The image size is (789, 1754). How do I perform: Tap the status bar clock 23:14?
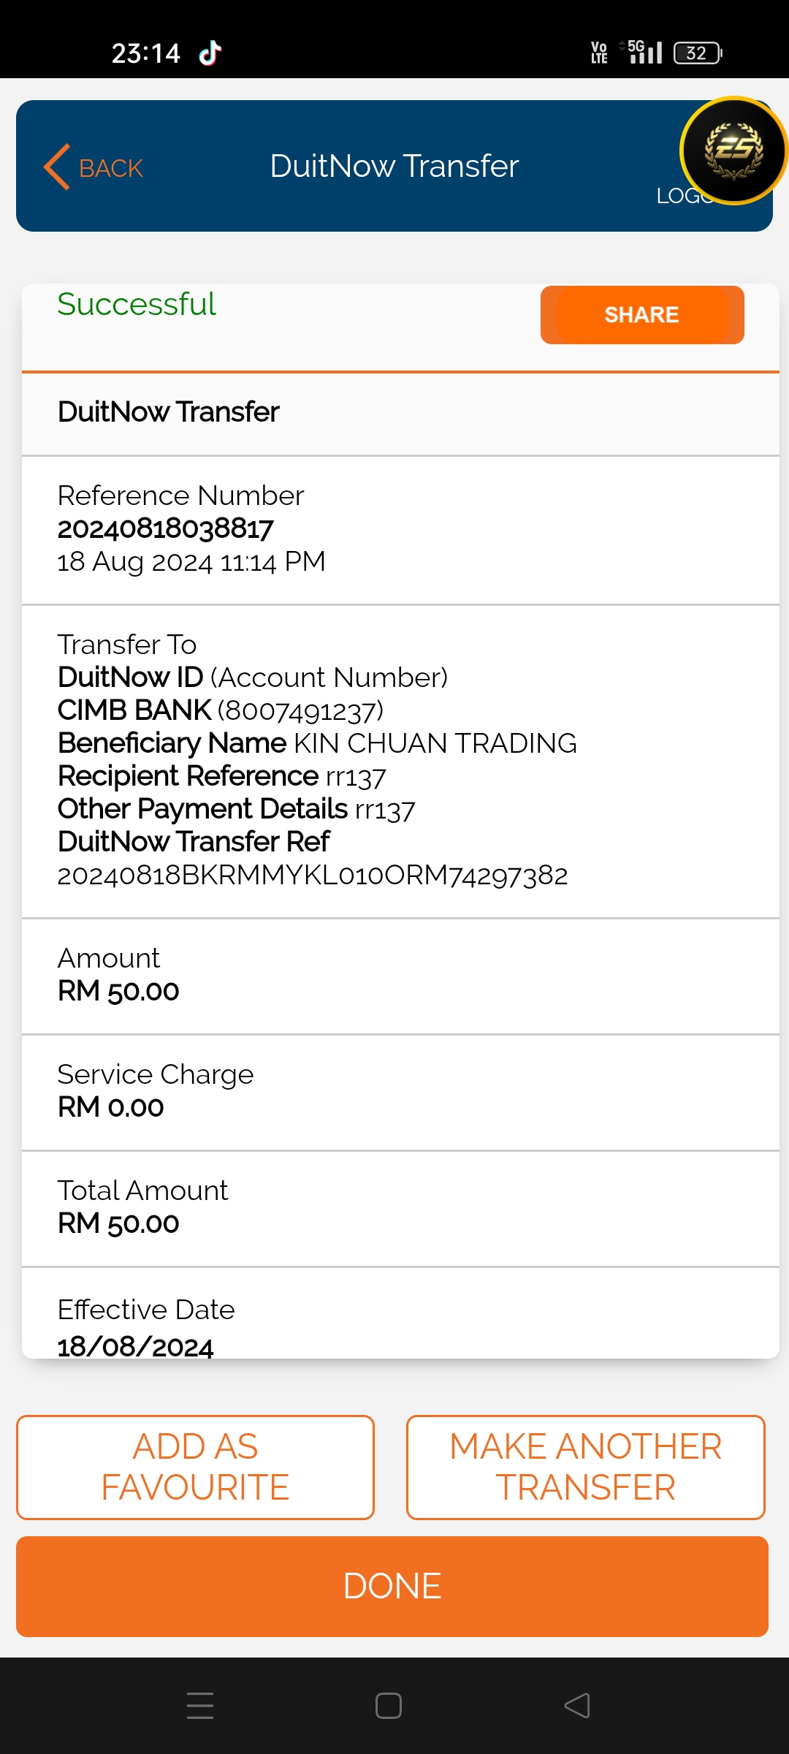145,53
